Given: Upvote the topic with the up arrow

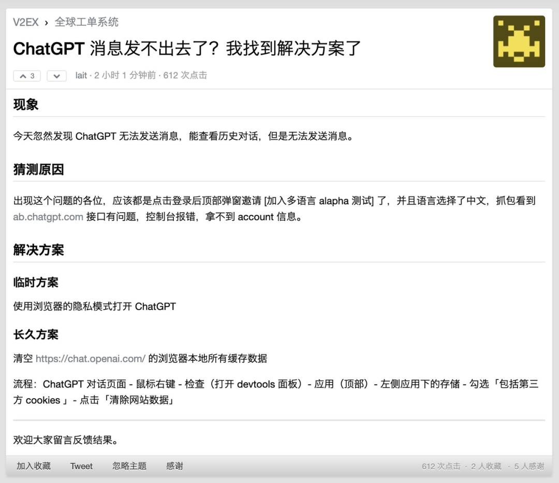Looking at the screenshot, I should pos(27,76).
